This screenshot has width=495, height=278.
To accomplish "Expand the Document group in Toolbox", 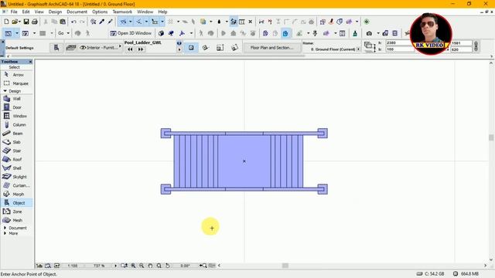I will [x=5, y=228].
